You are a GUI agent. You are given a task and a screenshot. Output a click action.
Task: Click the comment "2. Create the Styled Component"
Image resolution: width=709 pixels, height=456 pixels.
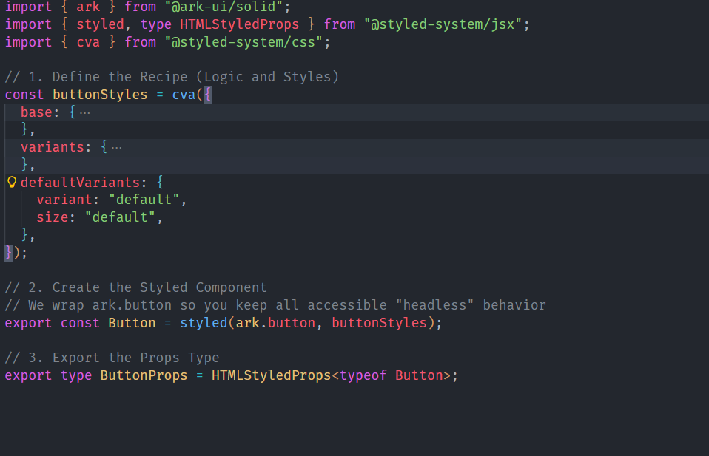[x=135, y=287]
